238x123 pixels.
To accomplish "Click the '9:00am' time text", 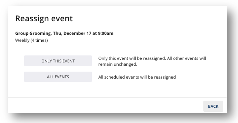I will tap(106, 33).
